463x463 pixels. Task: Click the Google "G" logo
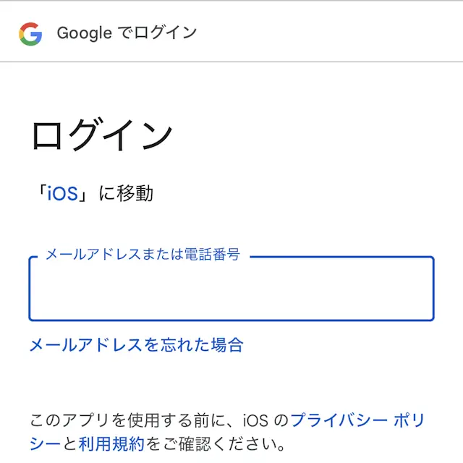30,33
